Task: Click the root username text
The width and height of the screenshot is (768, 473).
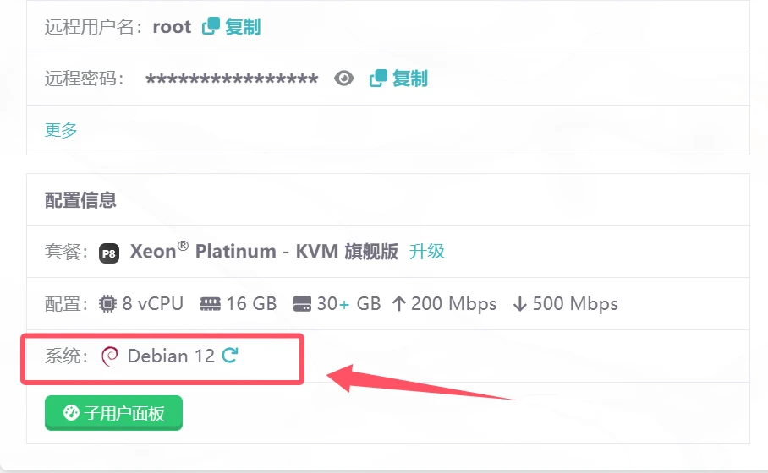Action: [x=172, y=27]
